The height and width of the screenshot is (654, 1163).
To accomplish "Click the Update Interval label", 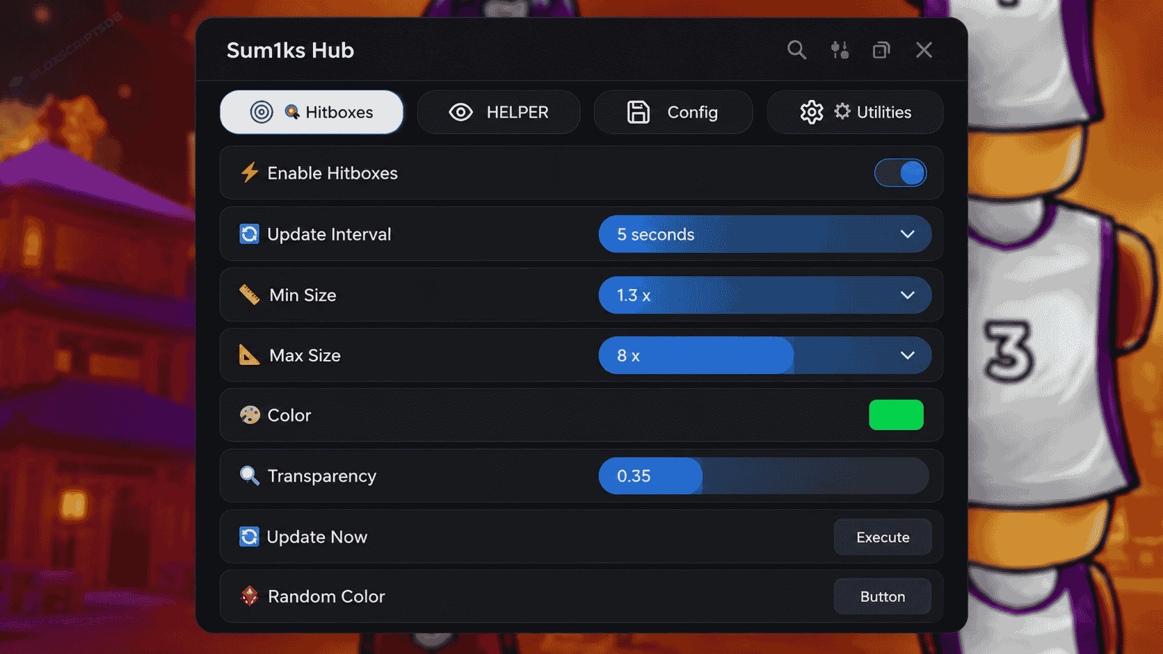I will pos(329,234).
